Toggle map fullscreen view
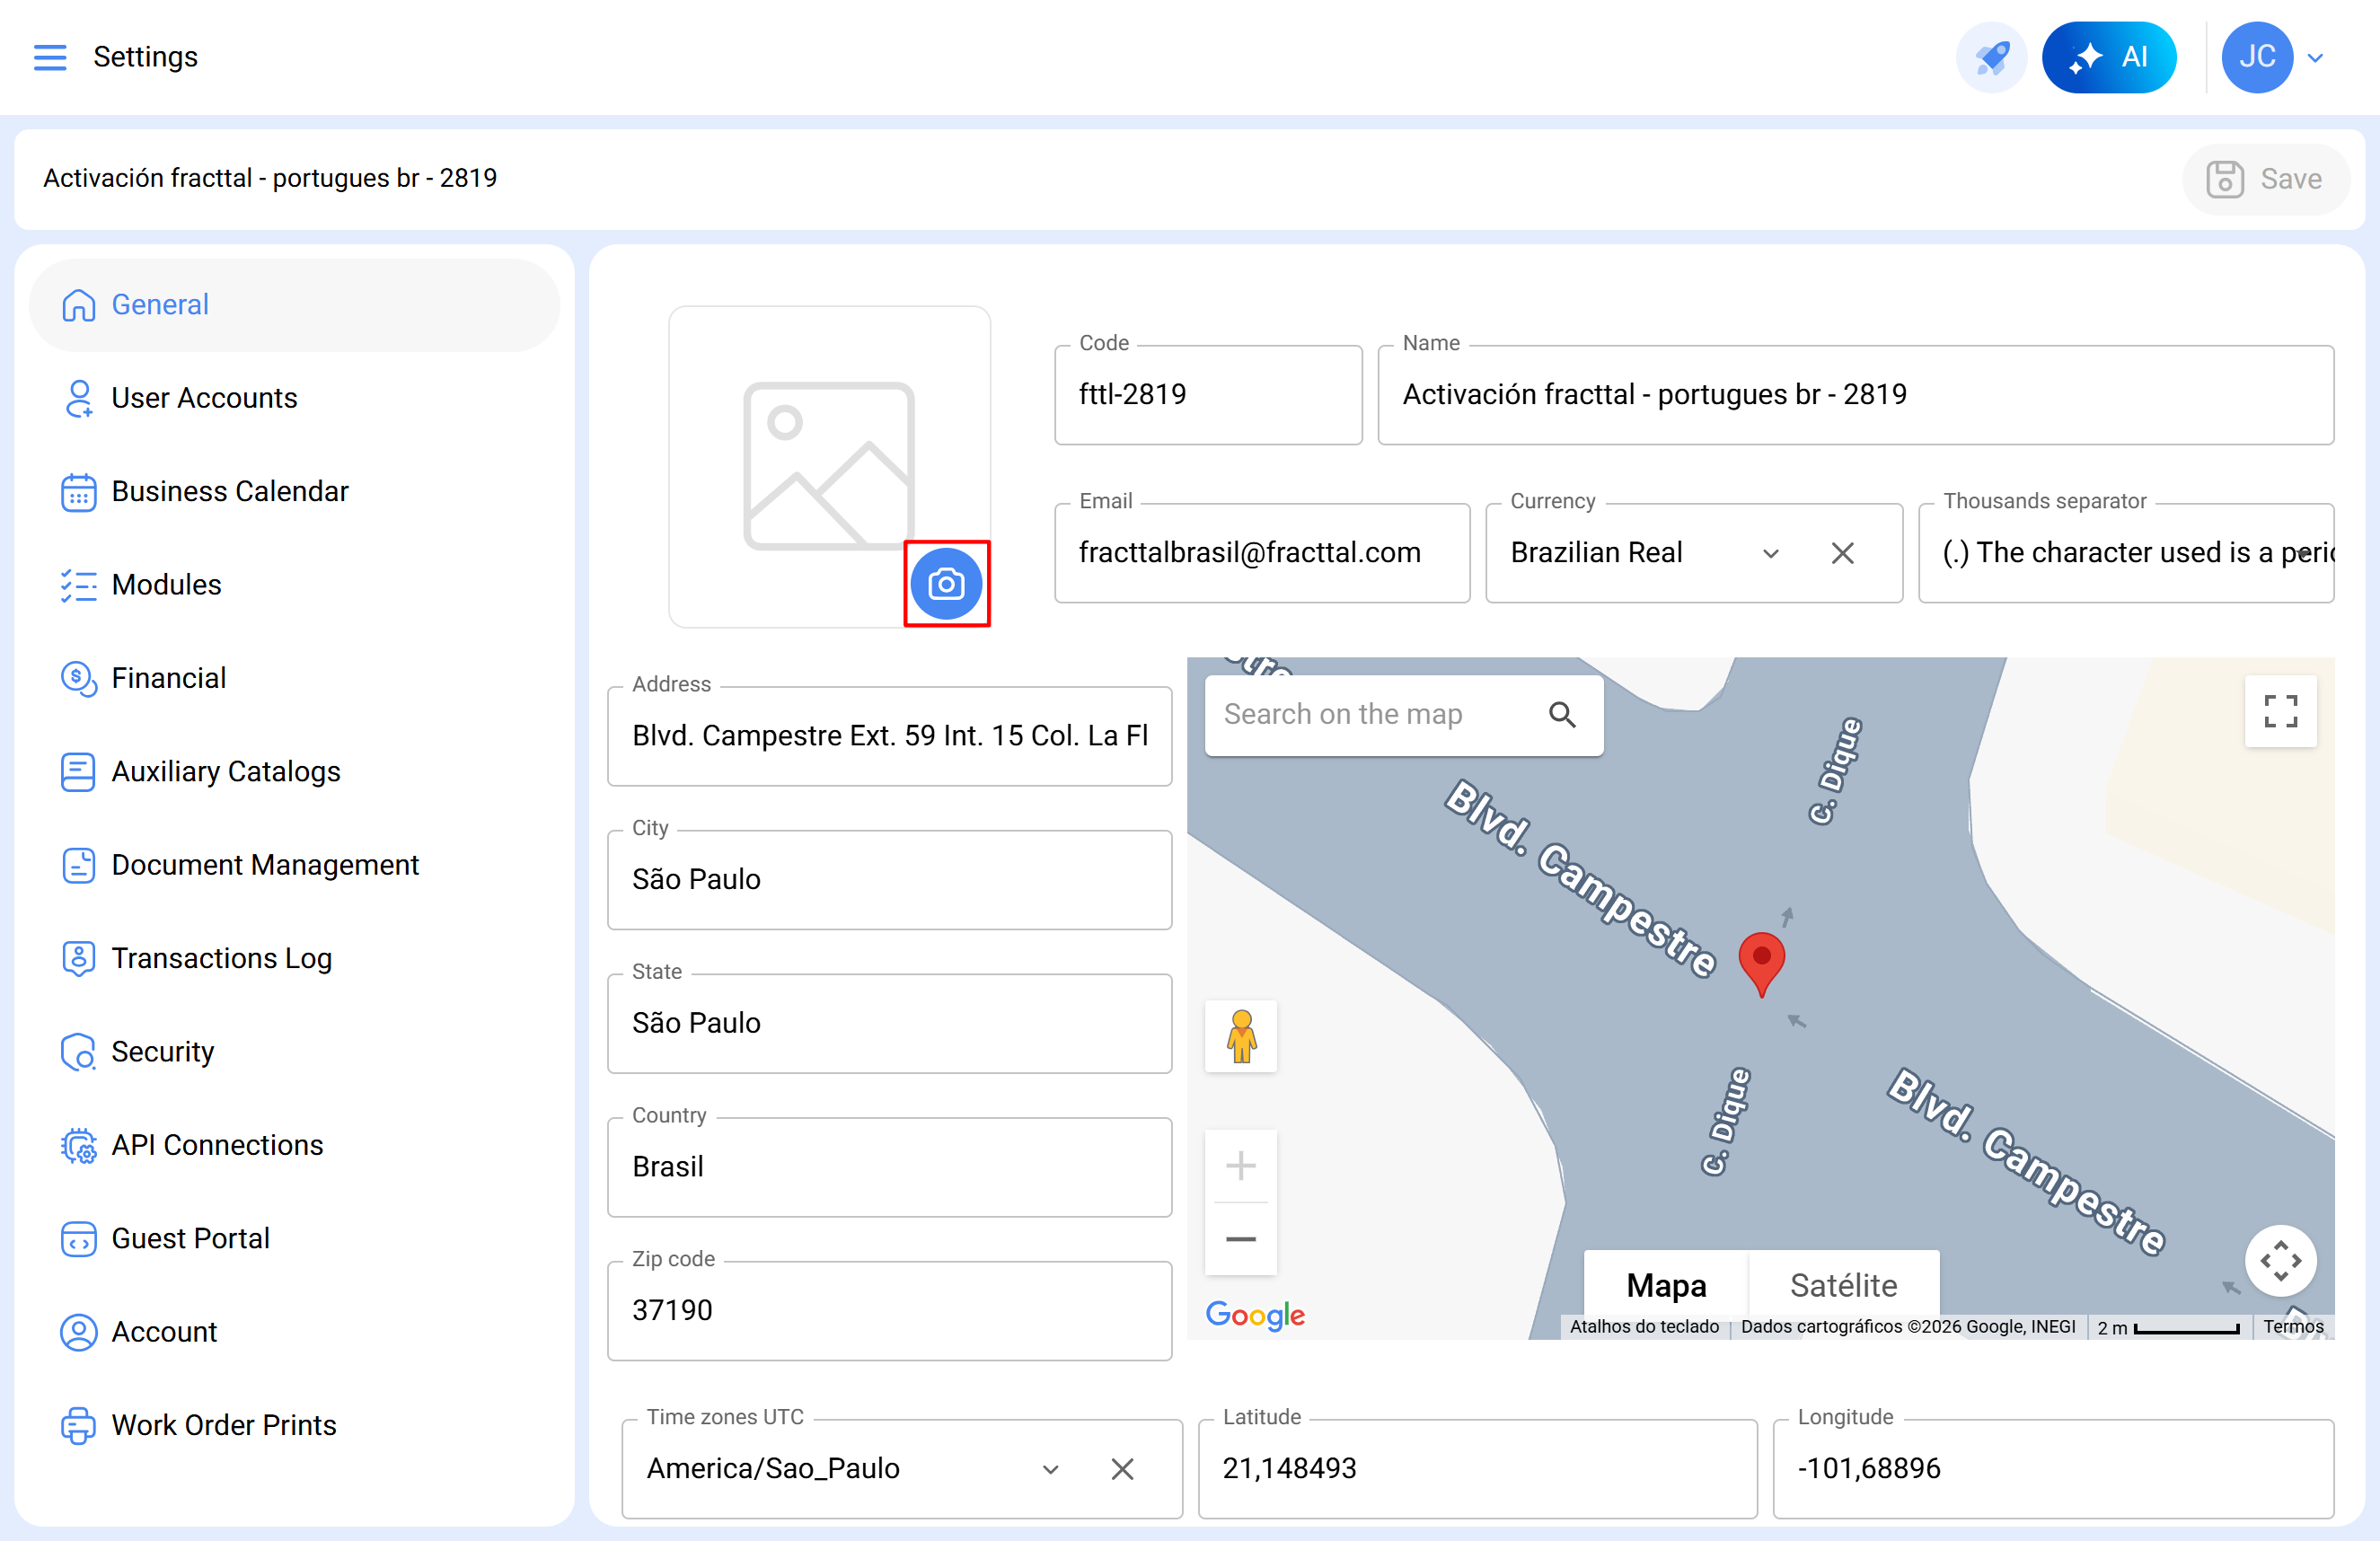2380x1541 pixels. click(x=2279, y=711)
